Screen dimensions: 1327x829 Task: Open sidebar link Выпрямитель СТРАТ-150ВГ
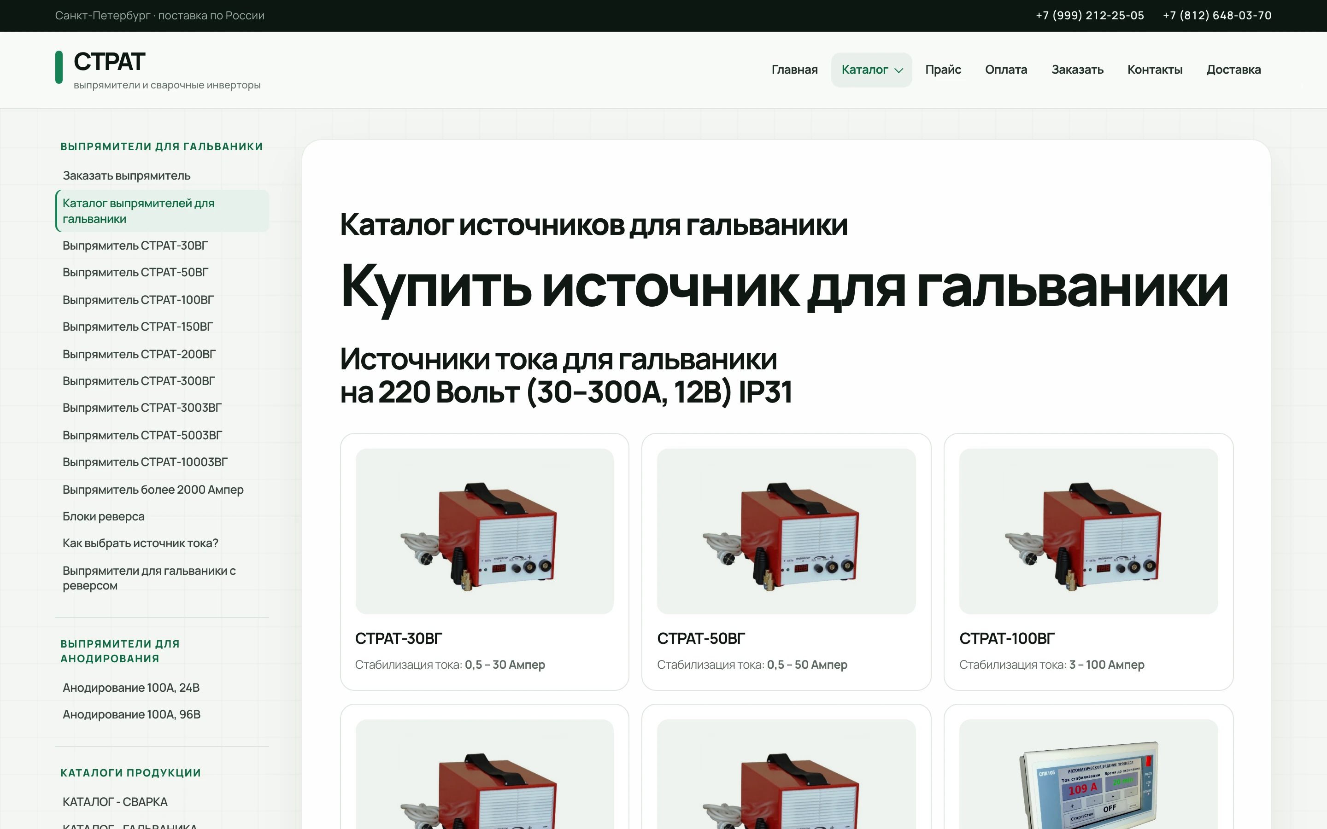tap(162, 327)
